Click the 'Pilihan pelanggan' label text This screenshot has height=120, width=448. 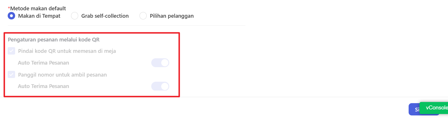point(172,16)
